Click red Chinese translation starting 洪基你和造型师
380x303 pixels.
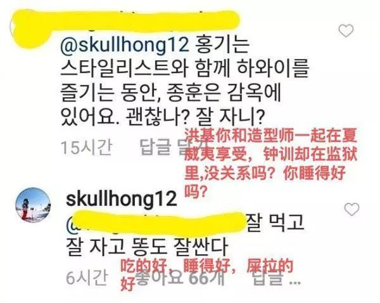pyautogui.click(x=270, y=163)
